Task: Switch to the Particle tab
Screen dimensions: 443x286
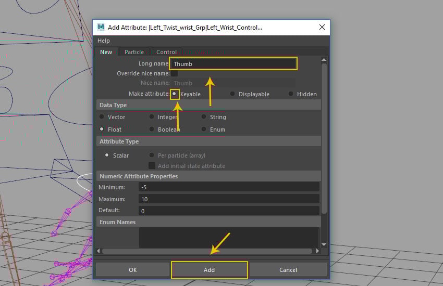Action: tap(134, 52)
